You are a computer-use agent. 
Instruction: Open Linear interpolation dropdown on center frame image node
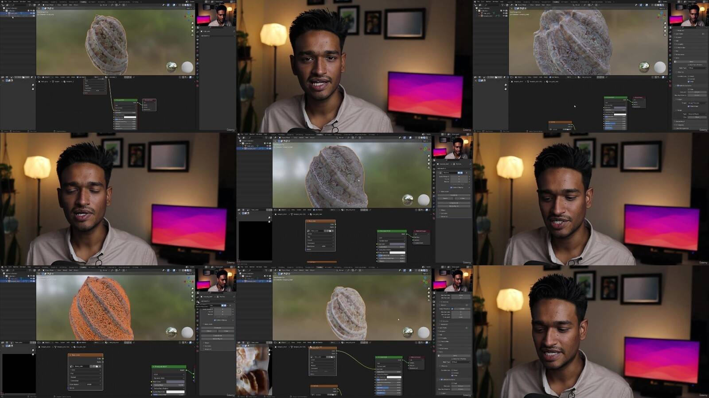(320, 234)
